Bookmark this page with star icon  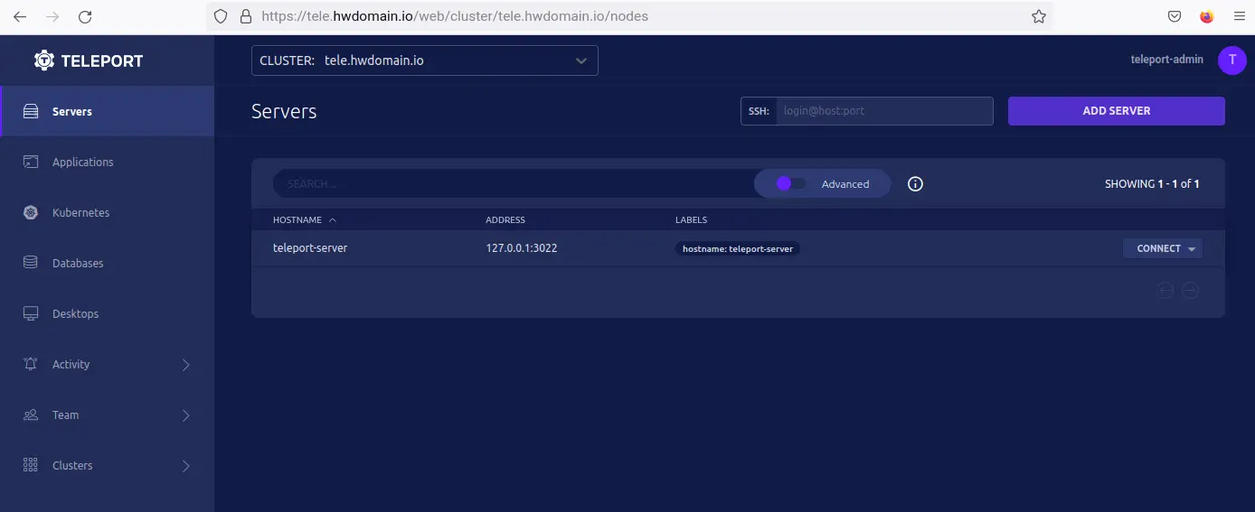coord(1039,16)
